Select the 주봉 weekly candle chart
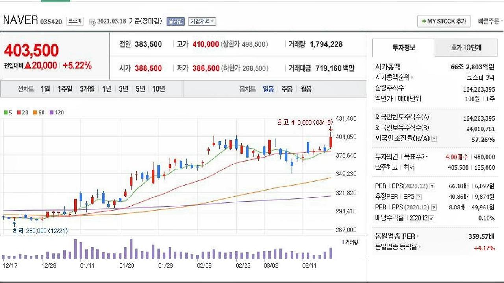 tap(287, 89)
